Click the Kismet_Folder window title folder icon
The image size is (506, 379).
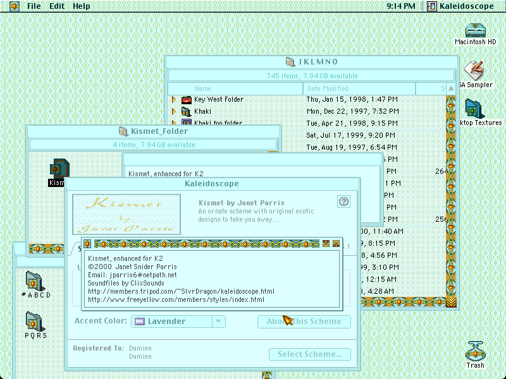[x=123, y=131]
